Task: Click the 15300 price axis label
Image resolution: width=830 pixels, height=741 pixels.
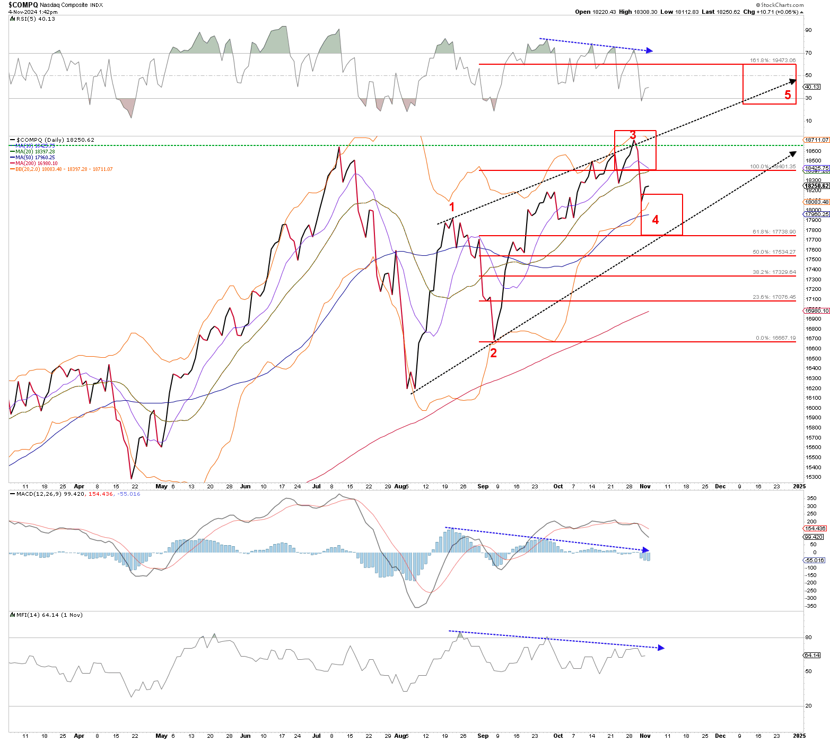Action: (814, 477)
